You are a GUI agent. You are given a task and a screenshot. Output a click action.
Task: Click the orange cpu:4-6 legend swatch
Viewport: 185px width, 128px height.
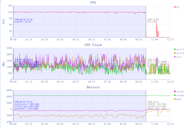(174, 53)
